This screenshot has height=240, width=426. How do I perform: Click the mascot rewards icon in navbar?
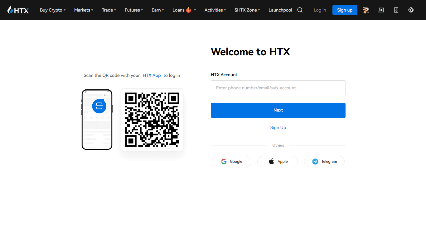(x=365, y=10)
